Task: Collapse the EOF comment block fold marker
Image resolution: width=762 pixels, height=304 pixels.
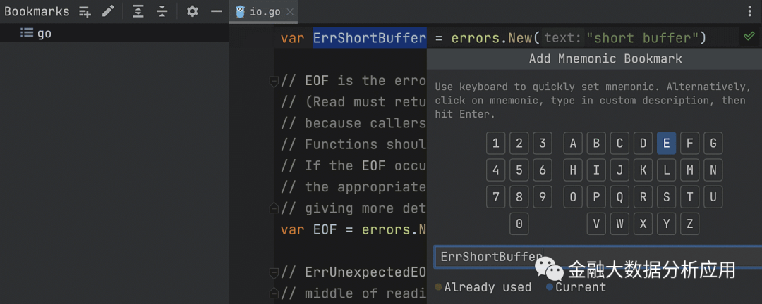Action: click(274, 80)
